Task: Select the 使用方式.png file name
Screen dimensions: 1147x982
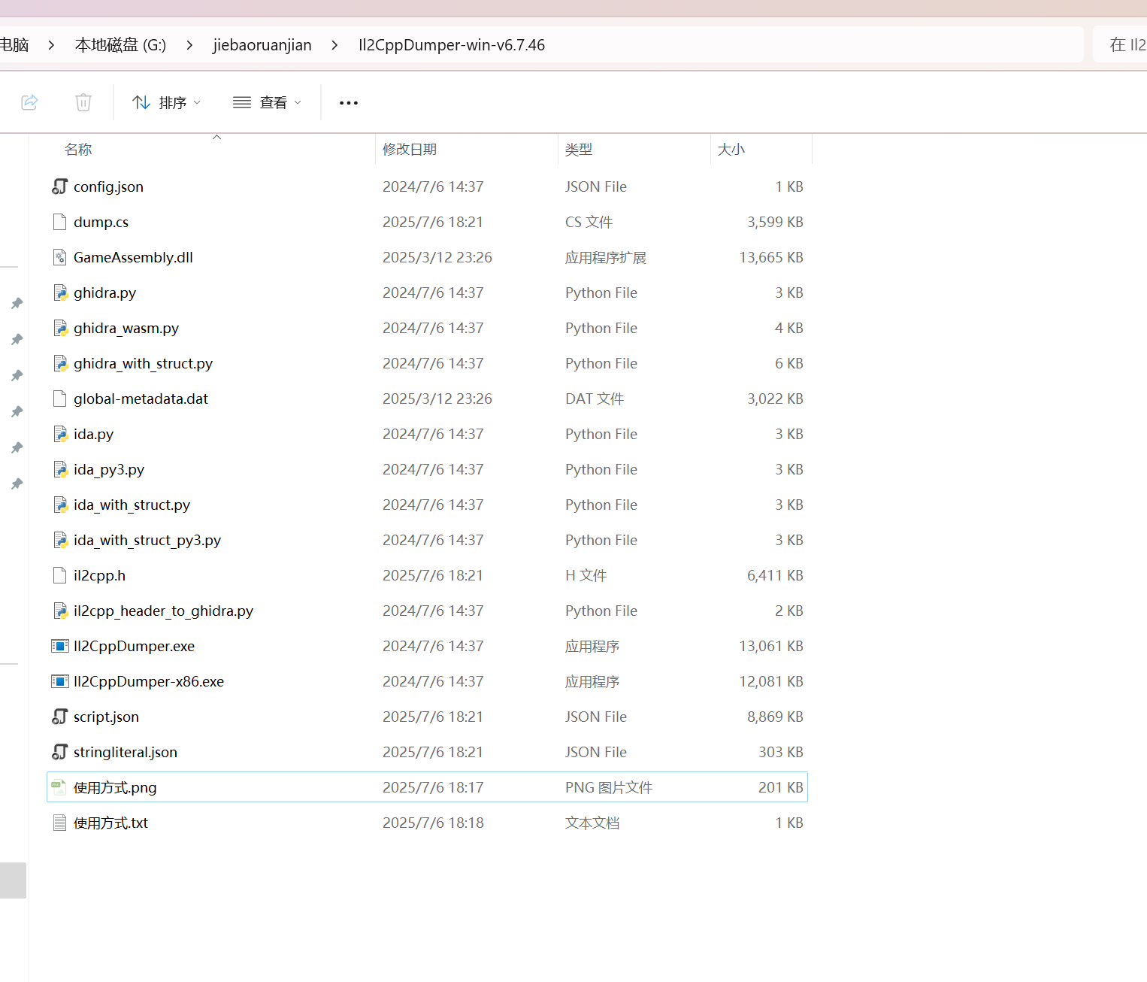Action: point(115,787)
